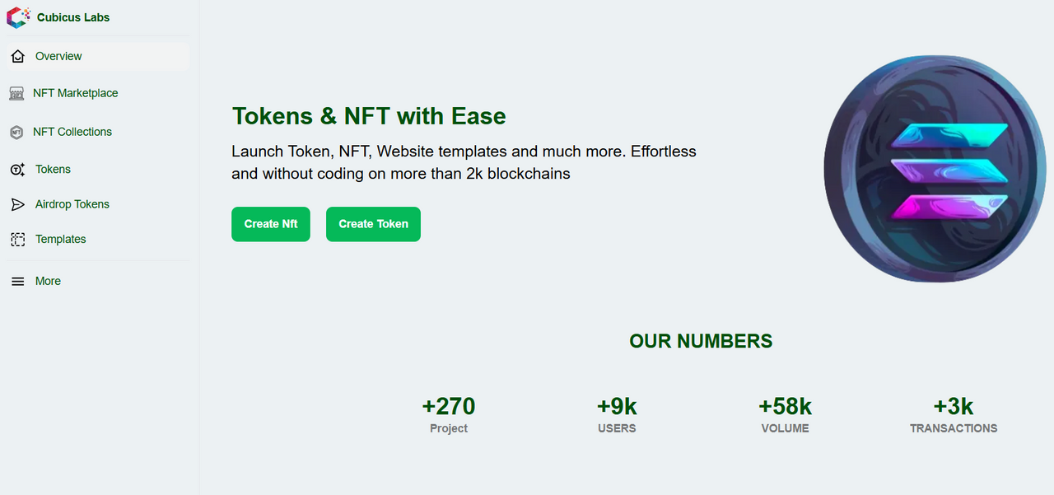Open the Overview sidebar item
The width and height of the screenshot is (1054, 495).
coord(97,56)
